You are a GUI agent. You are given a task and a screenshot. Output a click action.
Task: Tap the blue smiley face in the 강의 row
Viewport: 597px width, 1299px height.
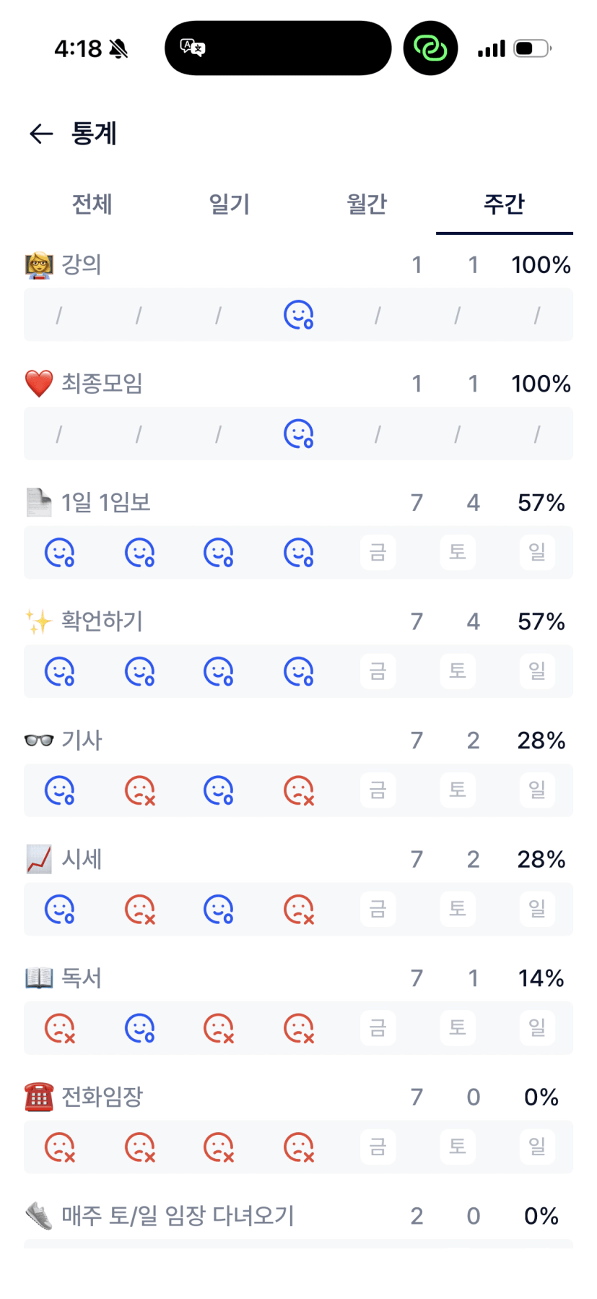[298, 315]
